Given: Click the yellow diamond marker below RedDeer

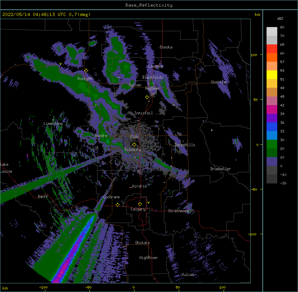Looking at the screenshot, I should [x=147, y=97].
